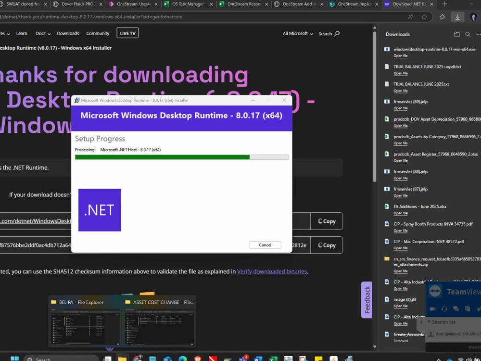
Task: Click the TeamViewer headset audio icon
Action: click(x=444, y=309)
